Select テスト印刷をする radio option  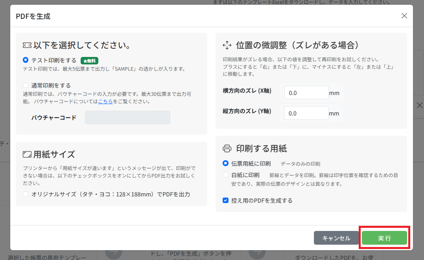(26, 60)
